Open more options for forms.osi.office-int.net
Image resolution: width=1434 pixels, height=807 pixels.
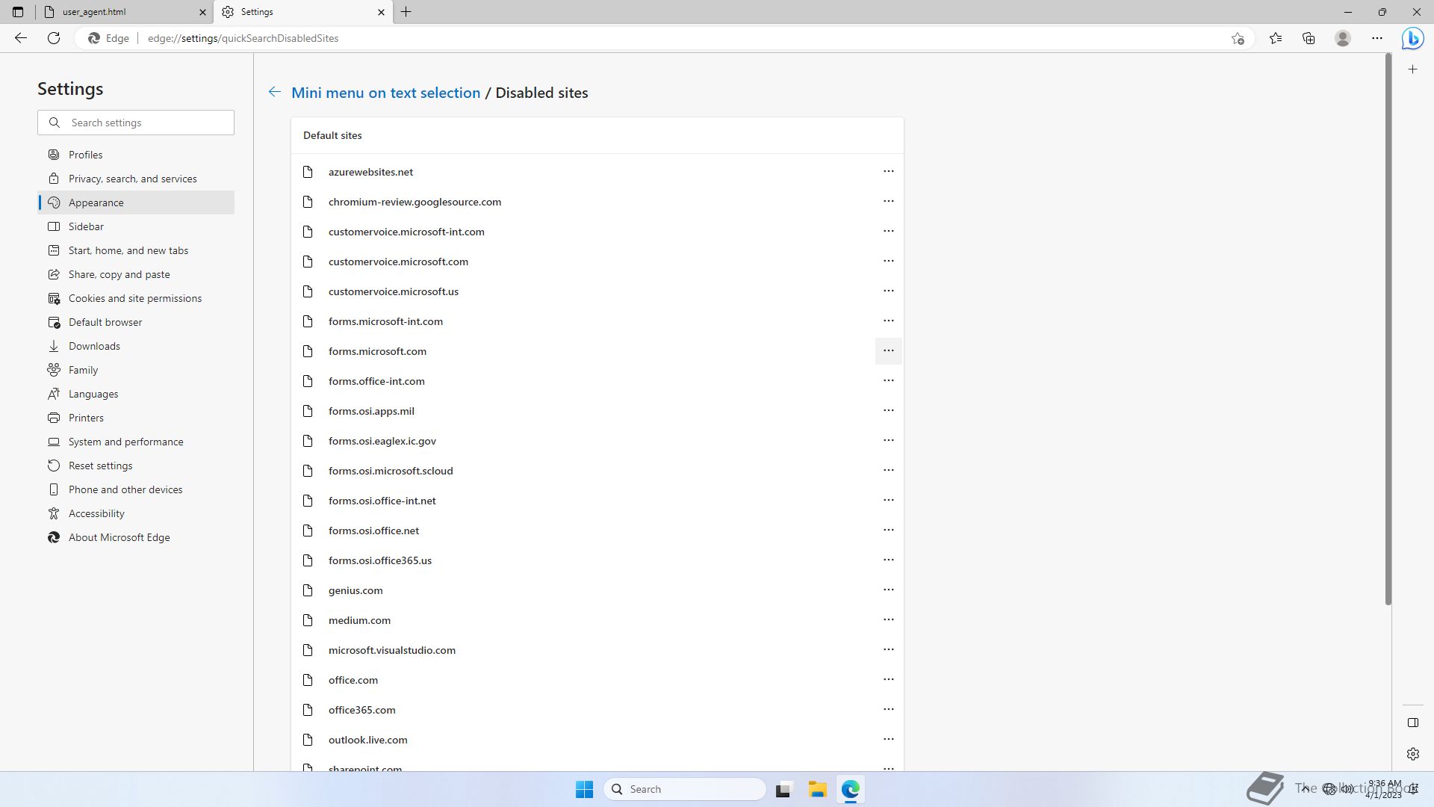pyautogui.click(x=888, y=500)
